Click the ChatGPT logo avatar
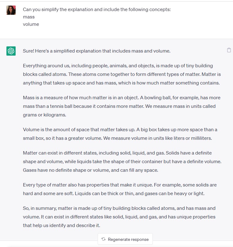 pos(11,51)
